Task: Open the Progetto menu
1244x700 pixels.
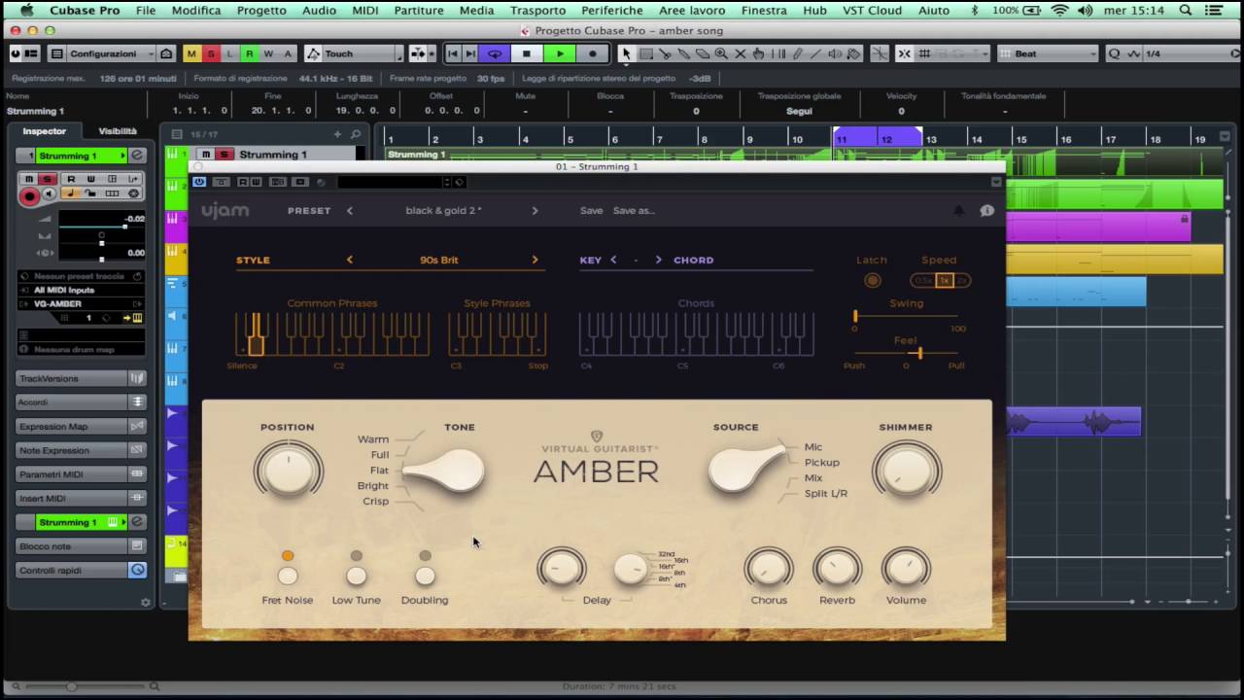Action: pos(261,11)
